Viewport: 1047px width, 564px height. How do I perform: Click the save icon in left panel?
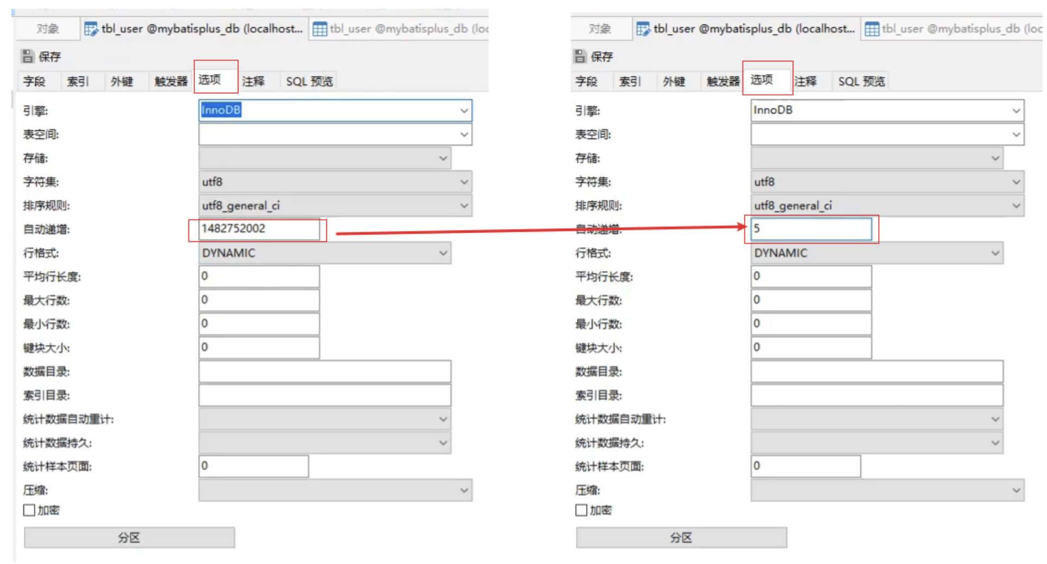click(27, 56)
